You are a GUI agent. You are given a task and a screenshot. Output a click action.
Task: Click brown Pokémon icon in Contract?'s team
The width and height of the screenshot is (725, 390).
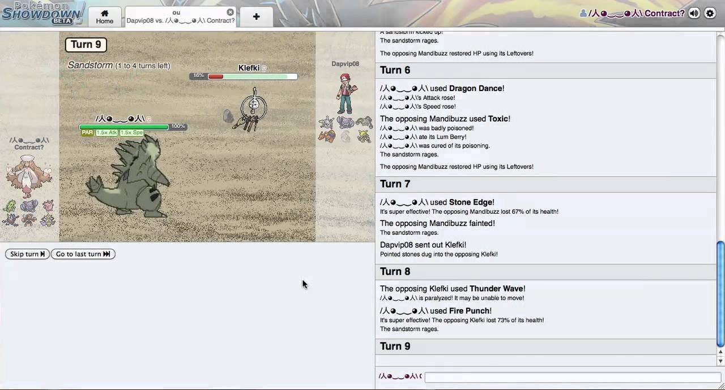coord(28,220)
